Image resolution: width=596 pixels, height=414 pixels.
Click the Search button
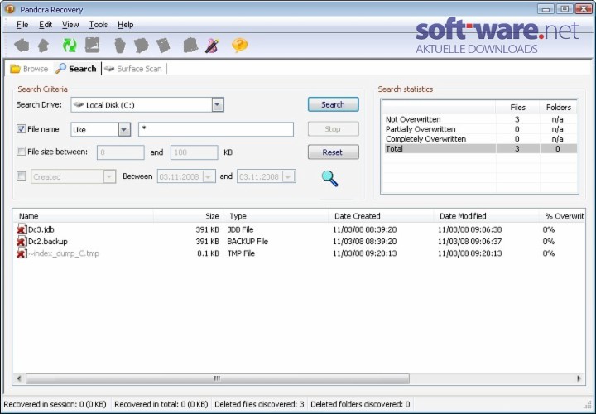pyautogui.click(x=333, y=104)
